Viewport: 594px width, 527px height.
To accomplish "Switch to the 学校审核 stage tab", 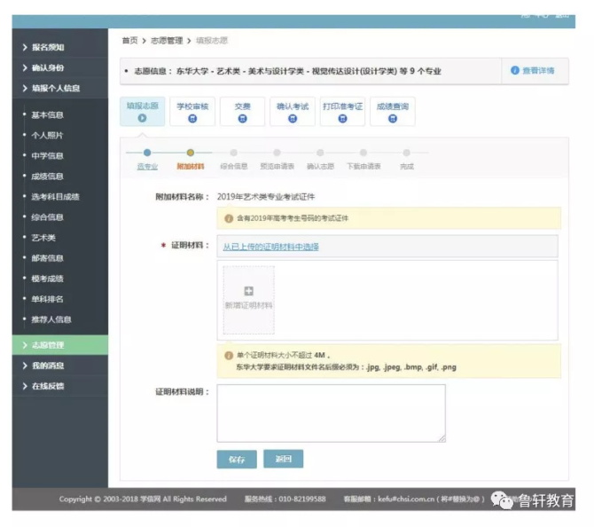I will click(192, 112).
